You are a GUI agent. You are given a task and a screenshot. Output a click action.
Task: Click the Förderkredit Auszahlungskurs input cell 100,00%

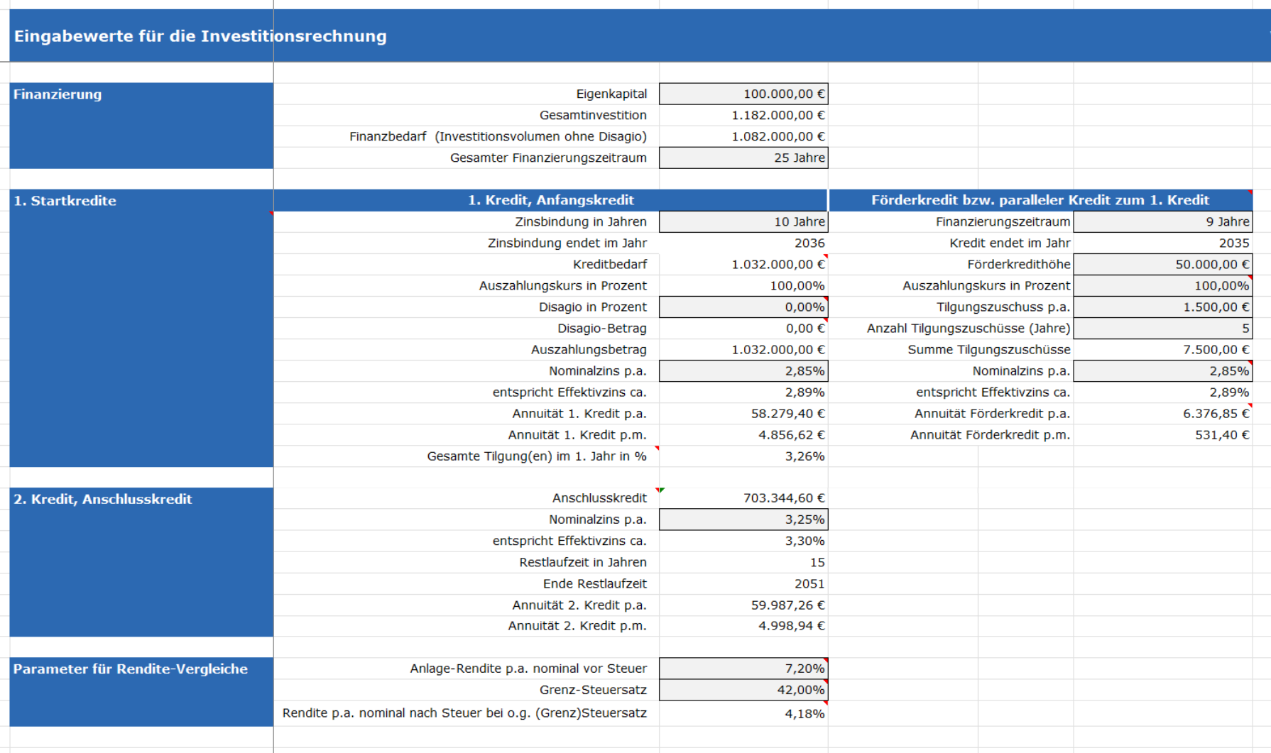[1162, 285]
